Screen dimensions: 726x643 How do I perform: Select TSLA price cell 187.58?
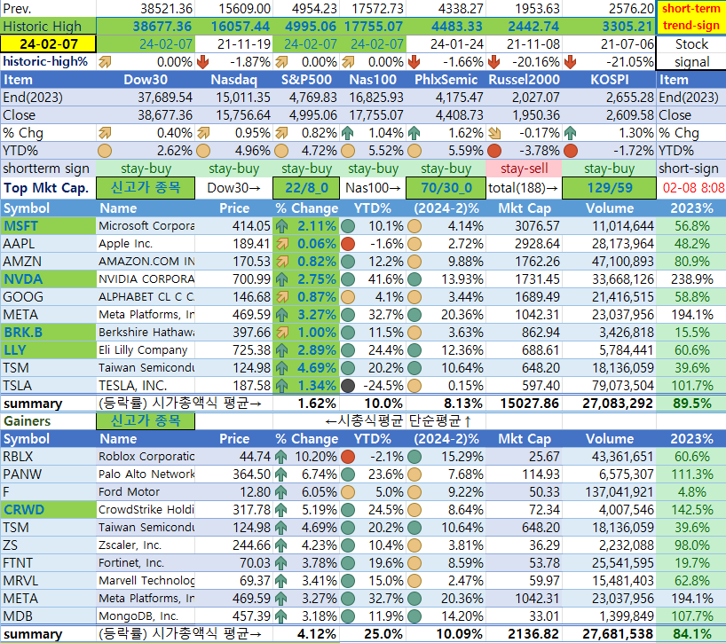[233, 386]
